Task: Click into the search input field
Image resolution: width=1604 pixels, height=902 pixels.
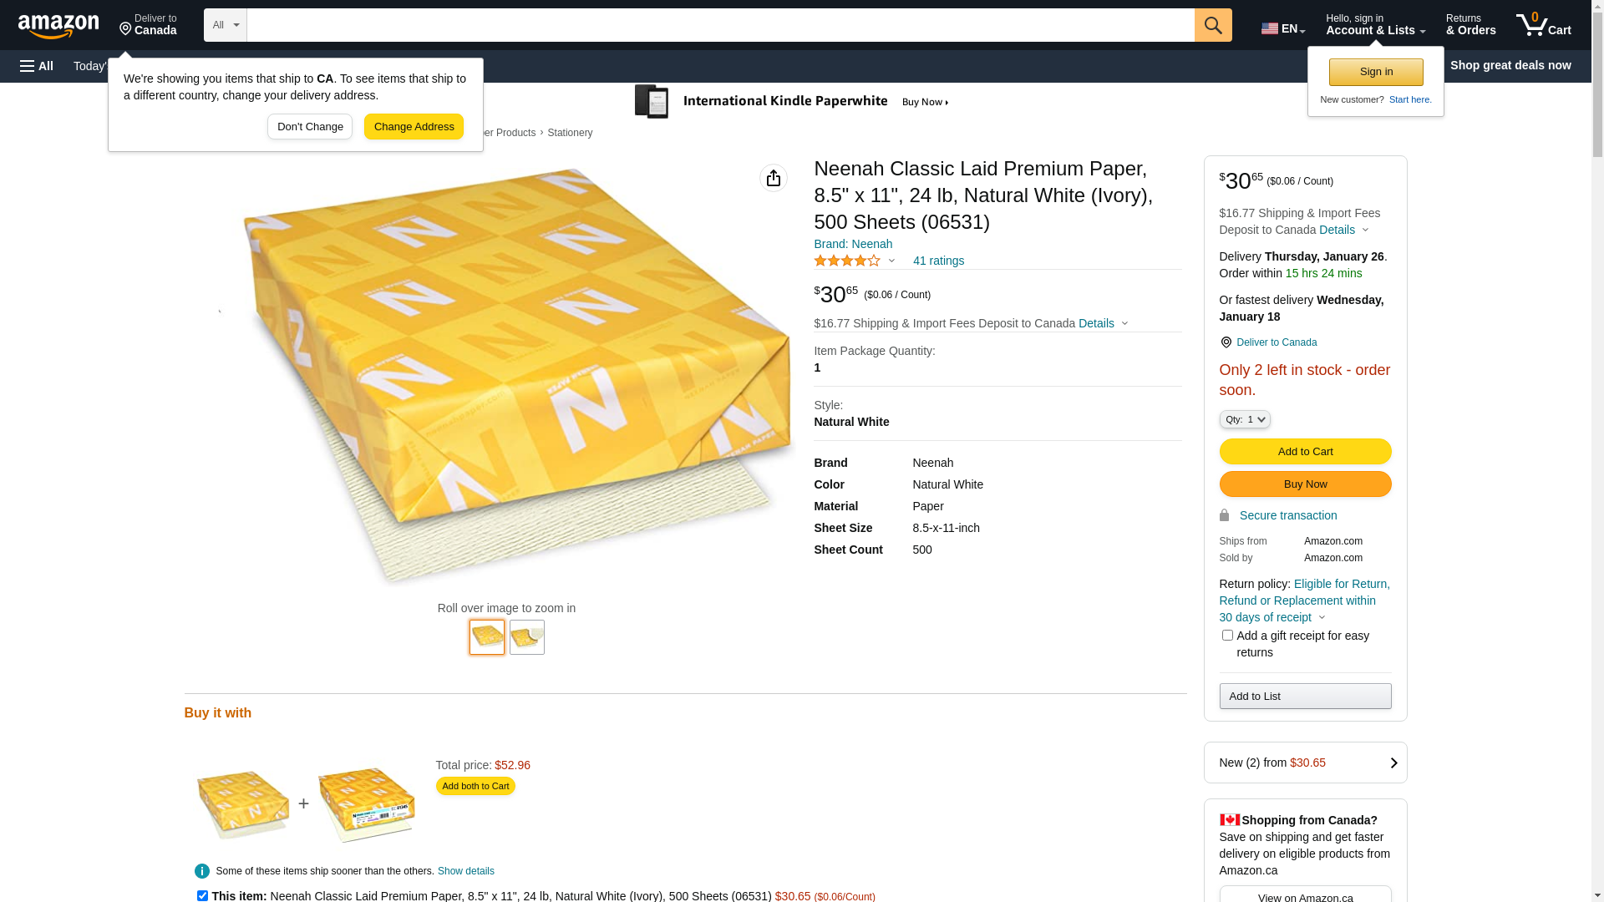Action: [x=720, y=25]
